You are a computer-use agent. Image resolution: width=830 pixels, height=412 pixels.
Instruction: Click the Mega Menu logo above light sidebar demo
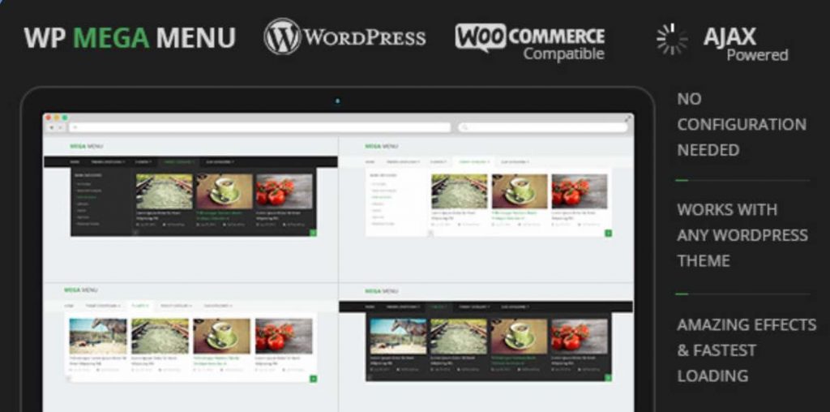tap(381, 146)
